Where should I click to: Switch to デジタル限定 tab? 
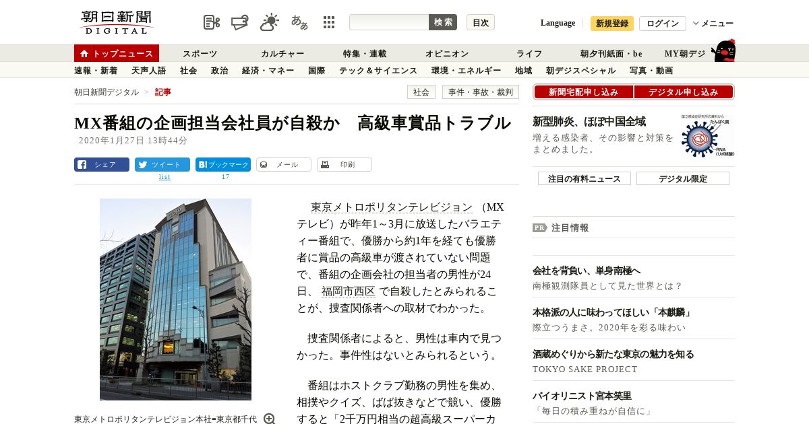(x=683, y=178)
